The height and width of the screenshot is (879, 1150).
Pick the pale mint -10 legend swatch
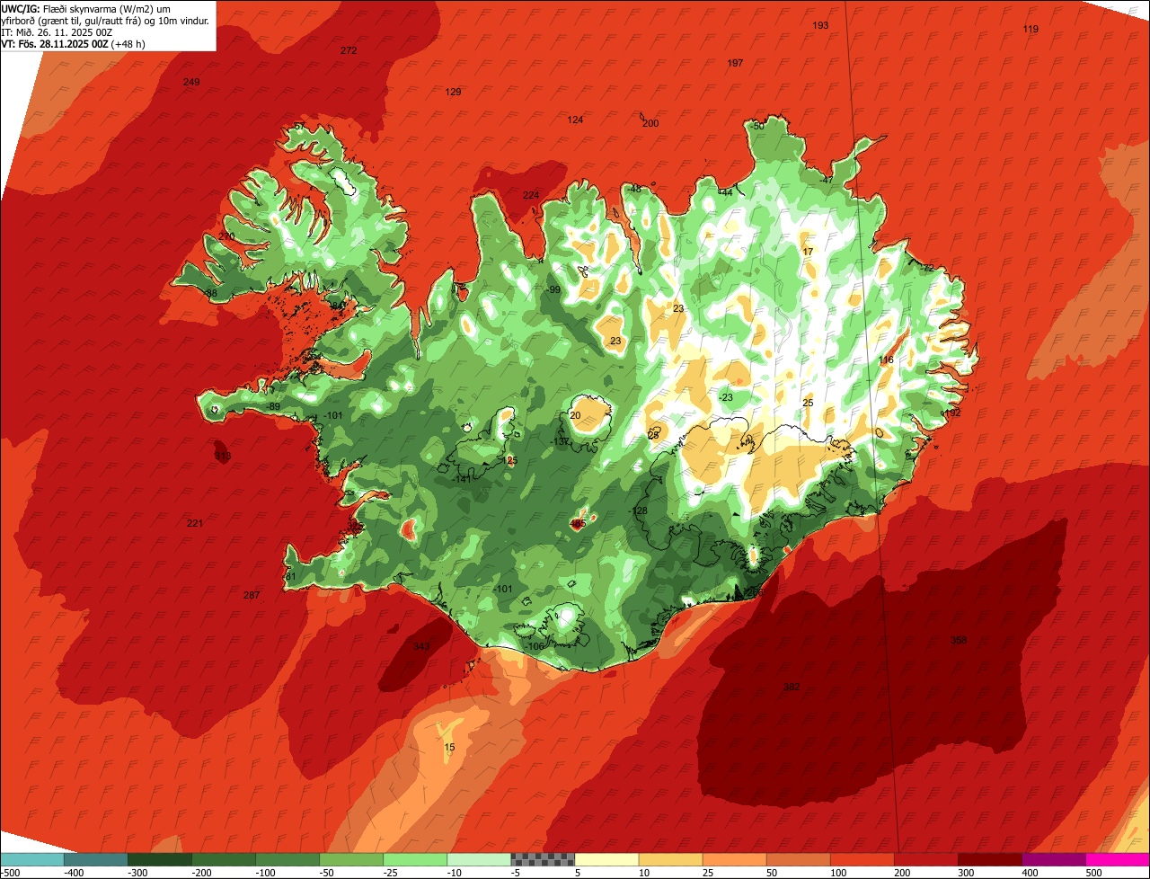[x=479, y=859]
